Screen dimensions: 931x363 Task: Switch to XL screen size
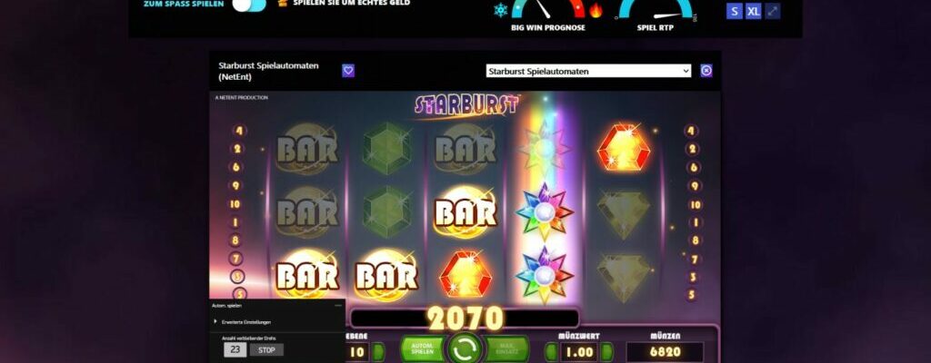[754, 11]
